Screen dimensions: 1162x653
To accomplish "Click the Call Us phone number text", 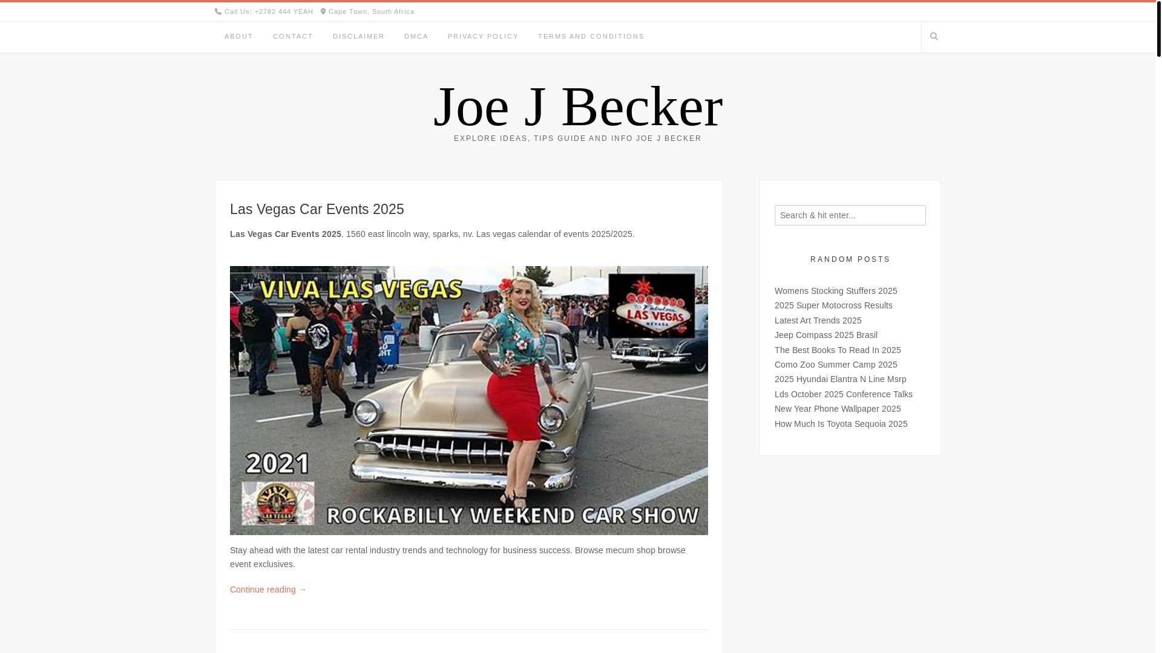I will [x=269, y=11].
